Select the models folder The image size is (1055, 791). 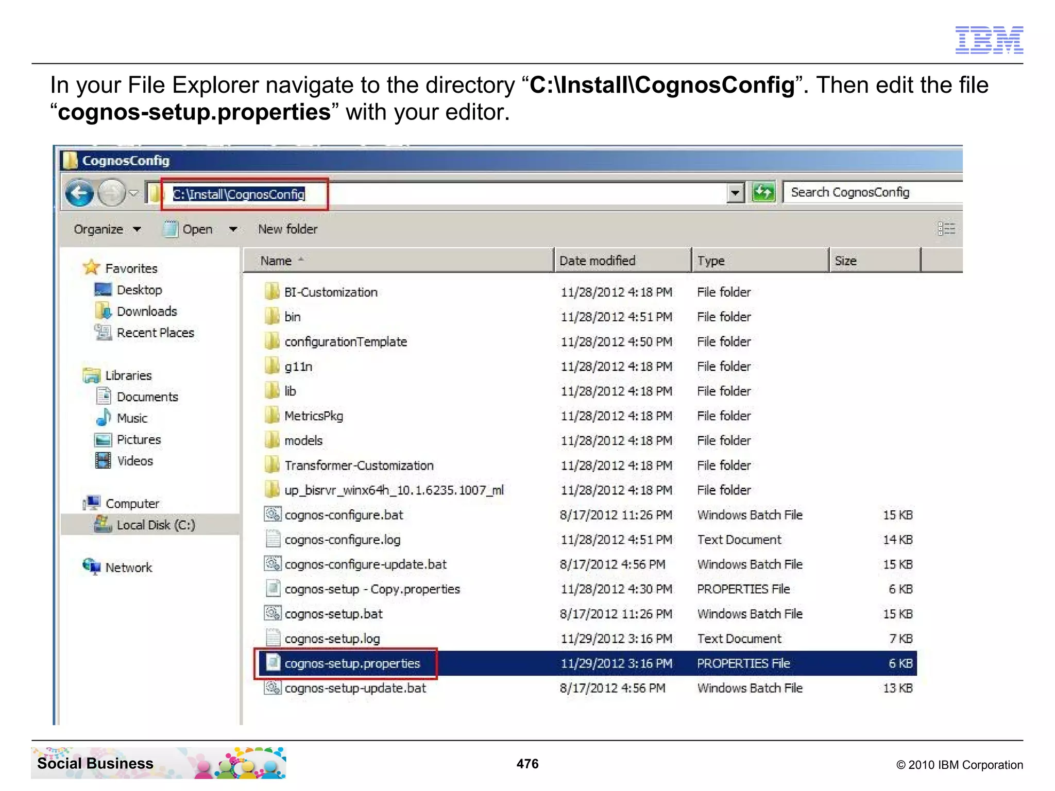point(303,440)
